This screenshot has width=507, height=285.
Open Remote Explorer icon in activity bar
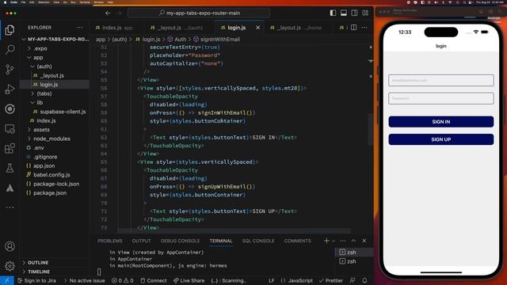[x=10, y=128]
